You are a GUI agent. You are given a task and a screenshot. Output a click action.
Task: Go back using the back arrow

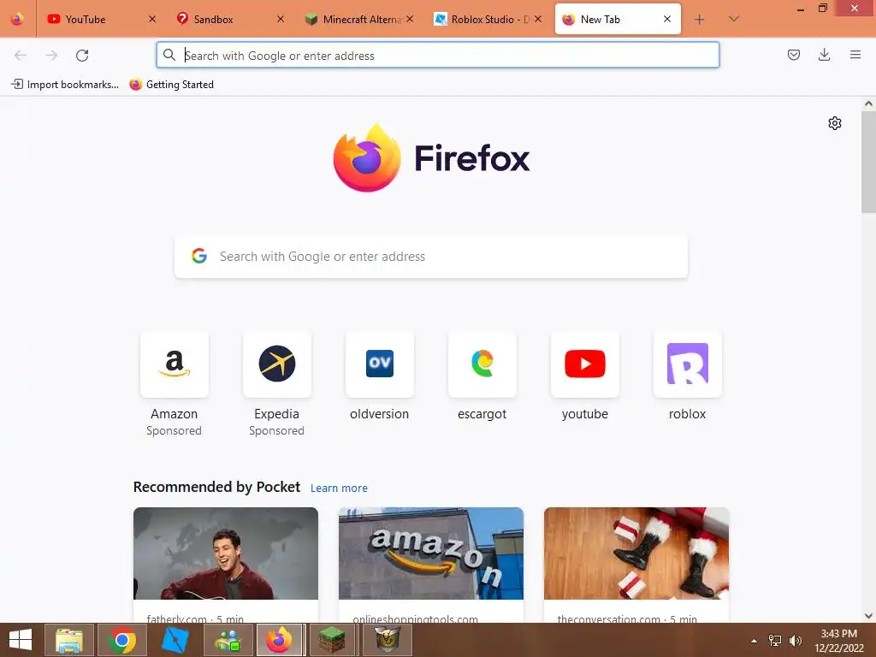[21, 56]
